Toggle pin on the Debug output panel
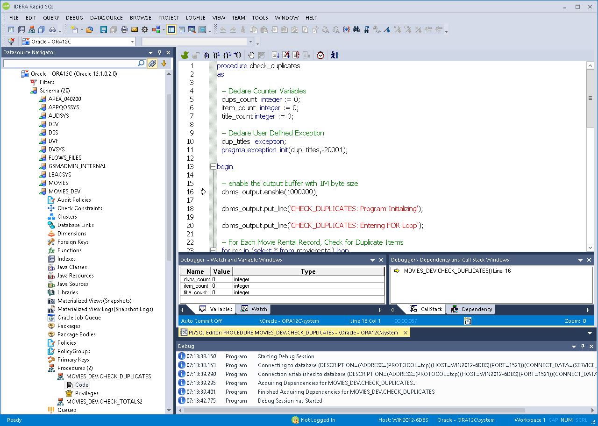The height and width of the screenshot is (426, 598). tap(583, 346)
